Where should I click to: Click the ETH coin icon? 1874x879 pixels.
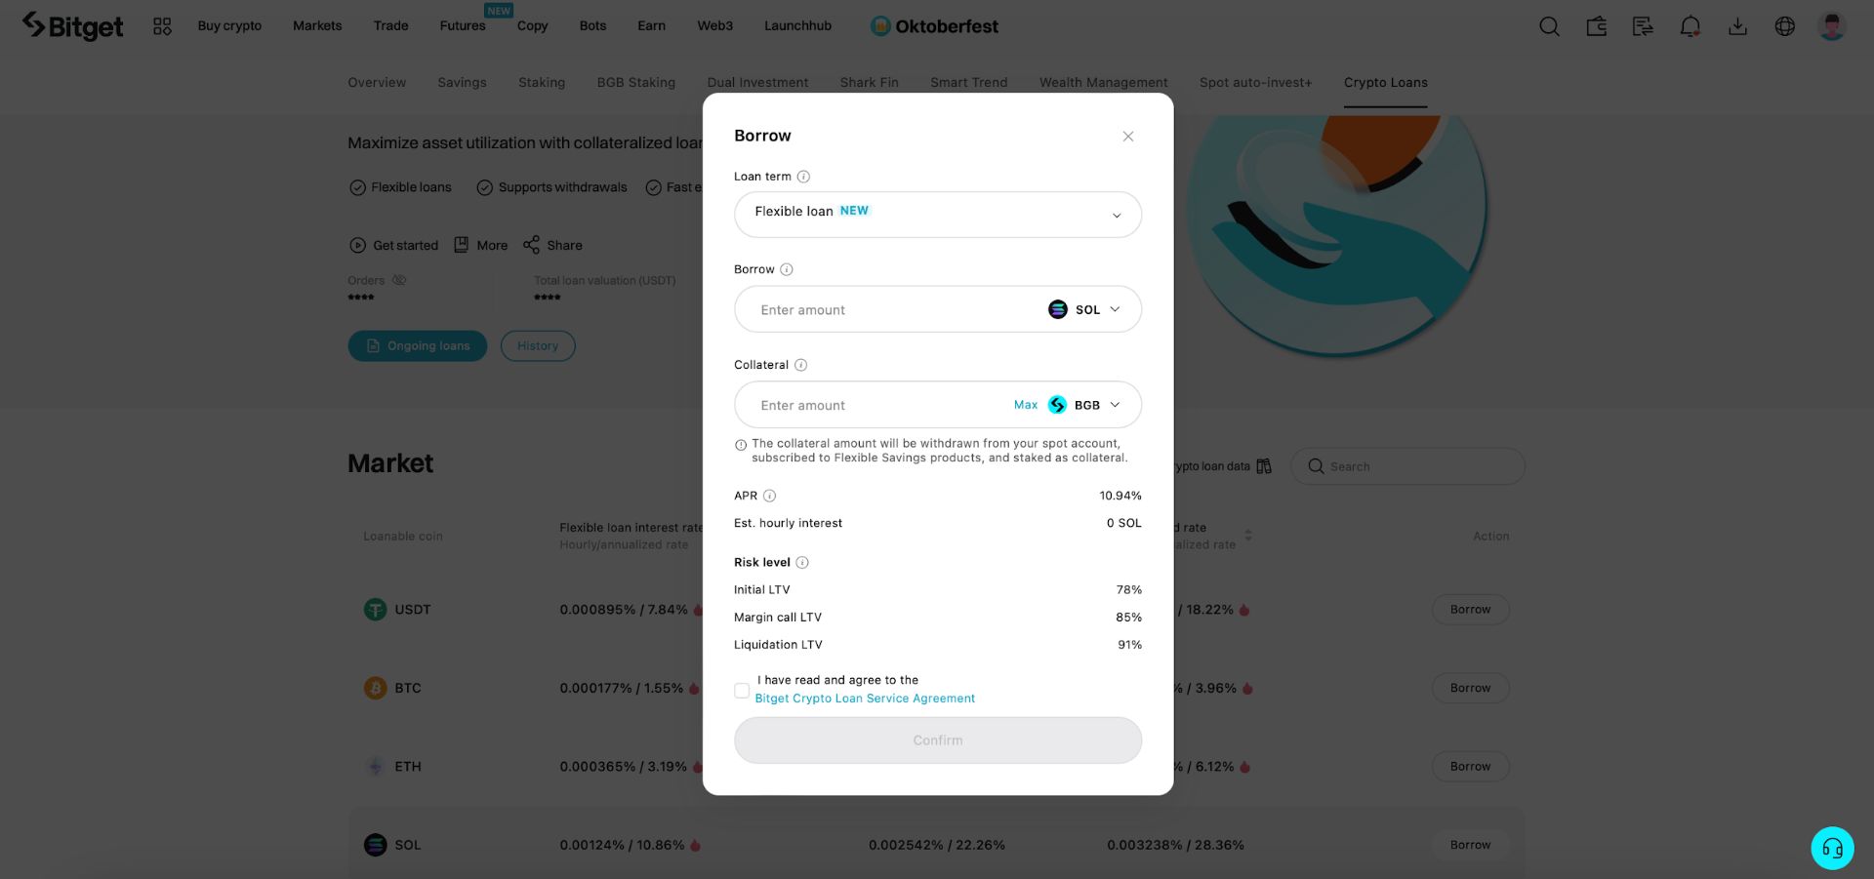pos(375,767)
